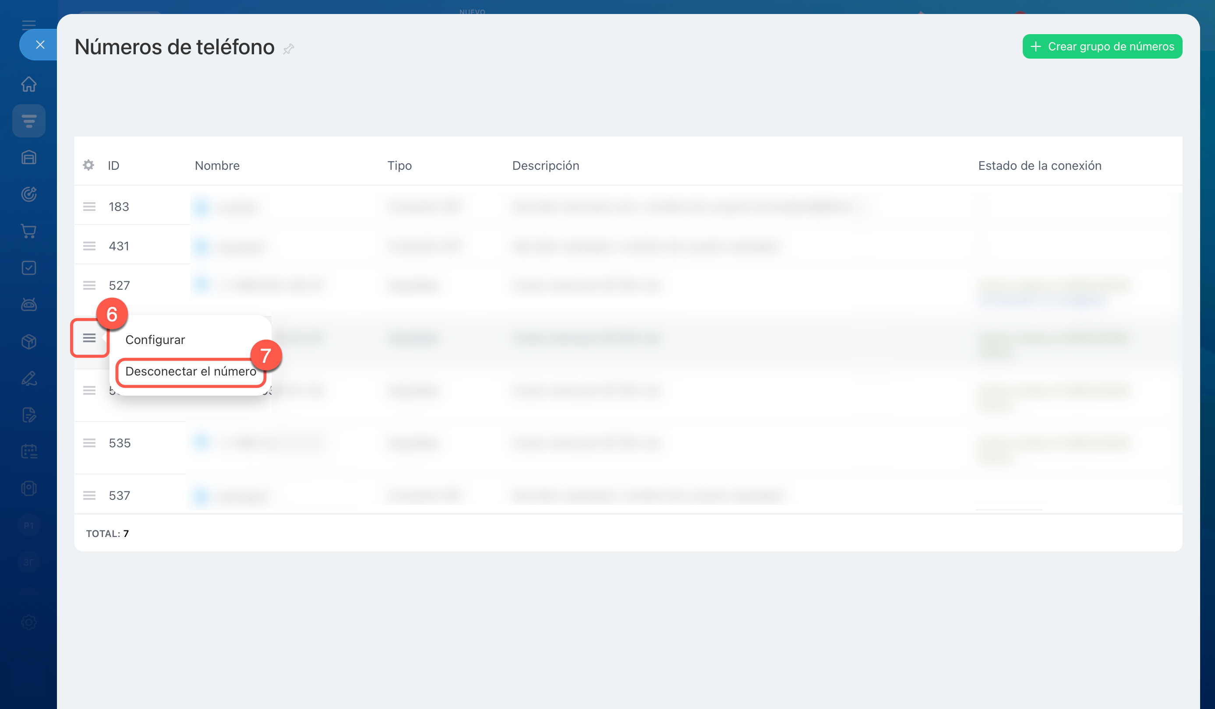The width and height of the screenshot is (1215, 709).
Task: Open the shopping cart sidebar icon
Action: click(x=29, y=231)
